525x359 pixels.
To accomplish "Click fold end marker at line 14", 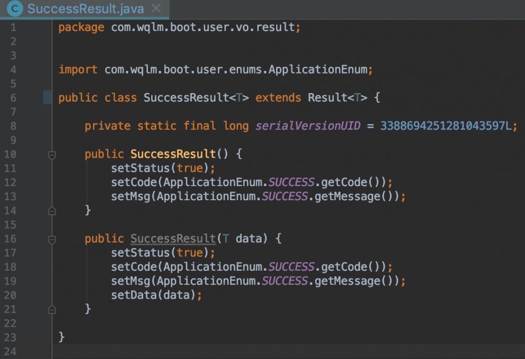I will 52,211.
